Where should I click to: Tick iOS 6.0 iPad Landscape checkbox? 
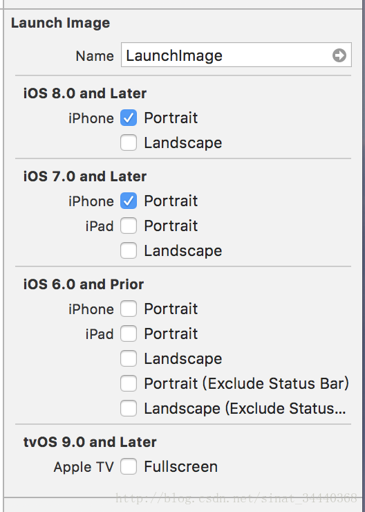(129, 358)
